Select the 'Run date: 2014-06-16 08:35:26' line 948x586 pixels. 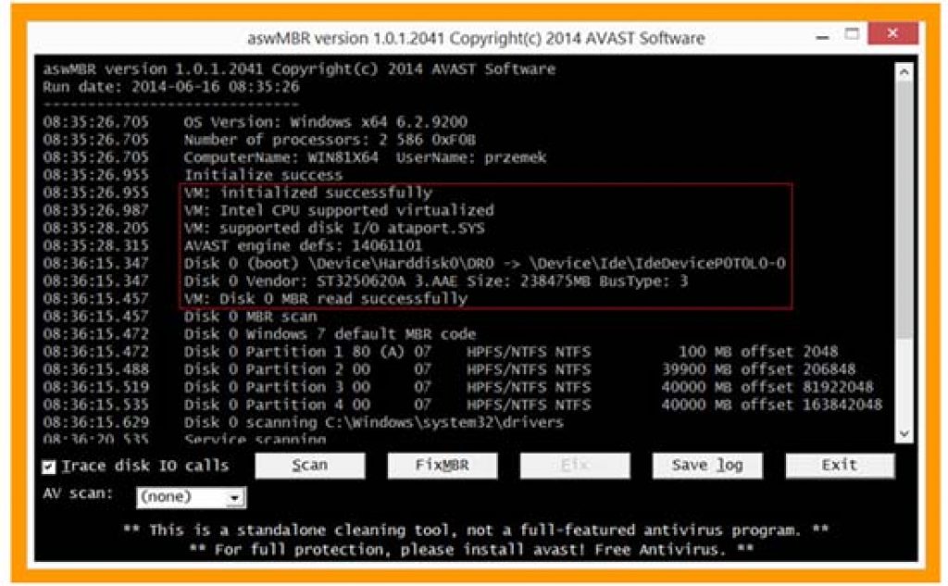pyautogui.click(x=171, y=86)
